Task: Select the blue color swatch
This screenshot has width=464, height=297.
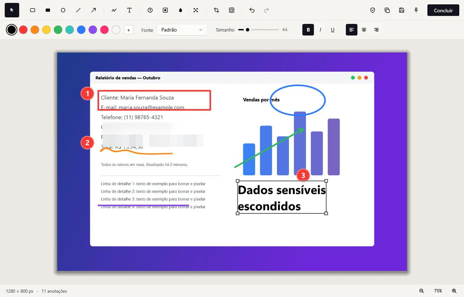Action: click(81, 30)
